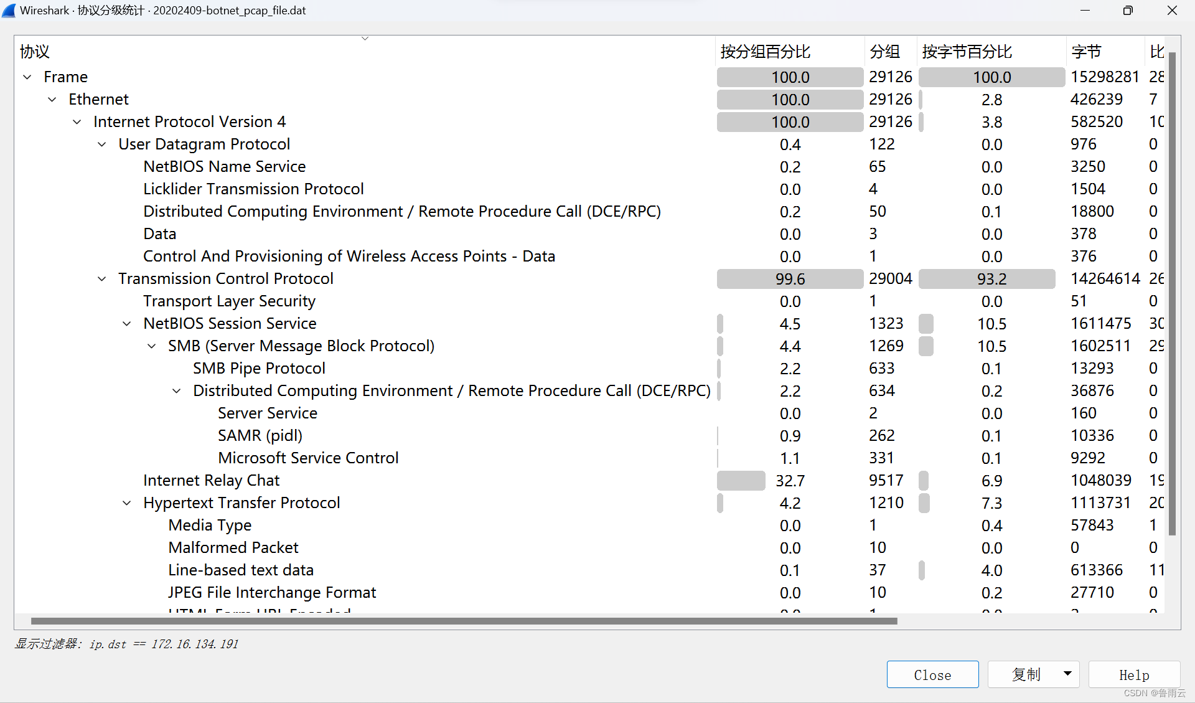This screenshot has width=1195, height=703.
Task: Click the Help button
Action: click(1134, 674)
